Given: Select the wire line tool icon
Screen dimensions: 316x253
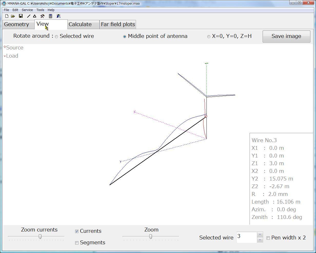Looking at the screenshot, I should point(28,16).
